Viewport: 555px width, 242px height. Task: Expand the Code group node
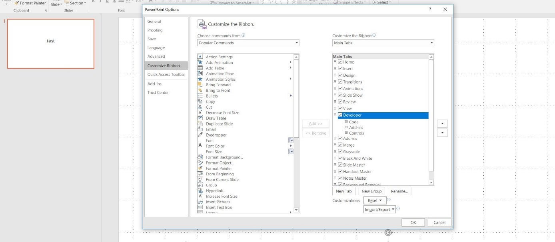346,122
